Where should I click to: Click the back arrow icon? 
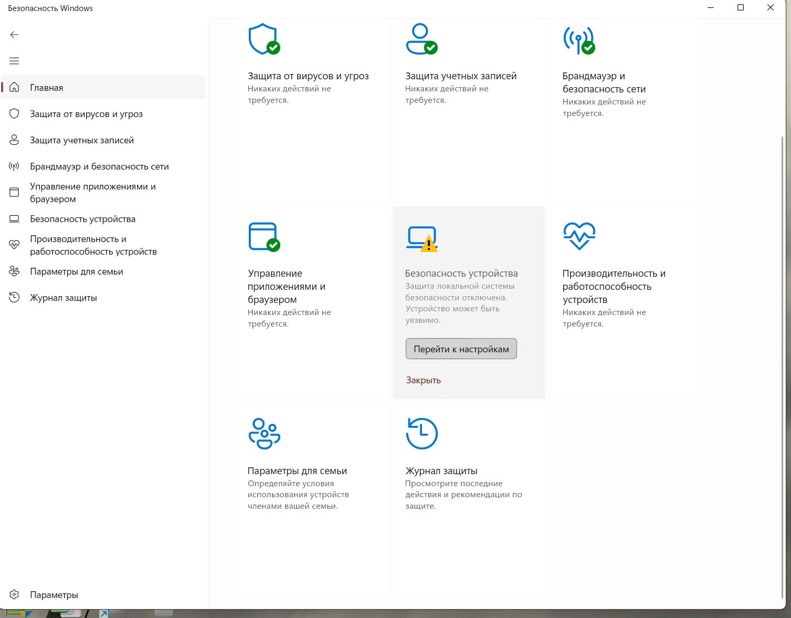pos(14,35)
